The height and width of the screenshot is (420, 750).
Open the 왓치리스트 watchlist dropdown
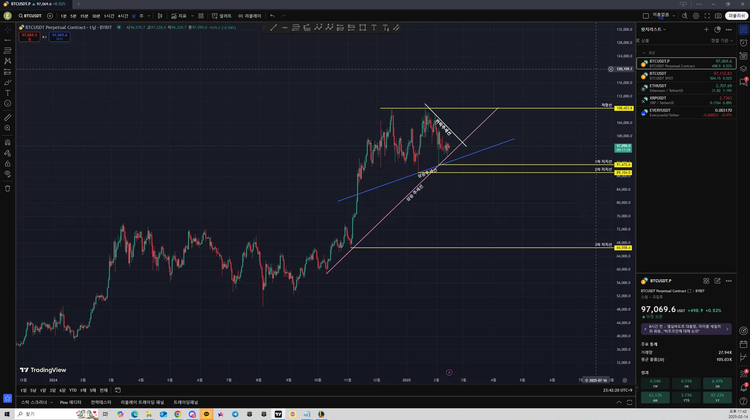653,29
